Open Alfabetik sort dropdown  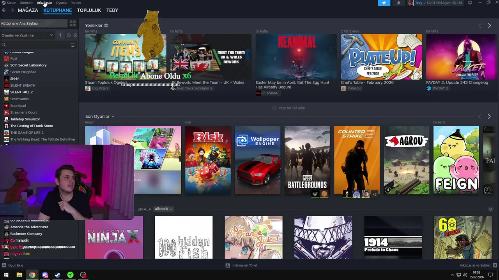[163, 209]
